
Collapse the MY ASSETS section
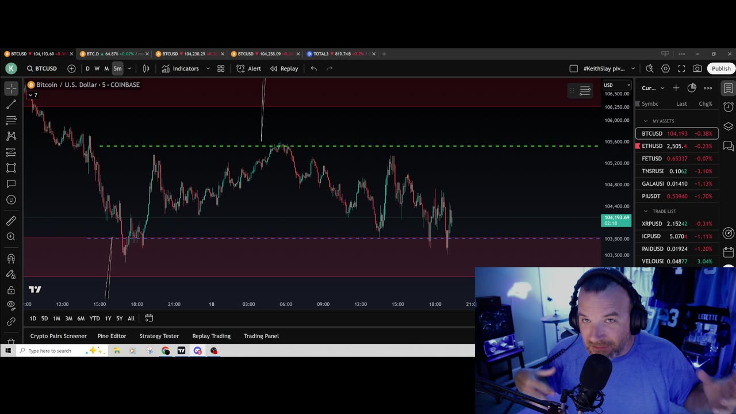[x=646, y=121]
